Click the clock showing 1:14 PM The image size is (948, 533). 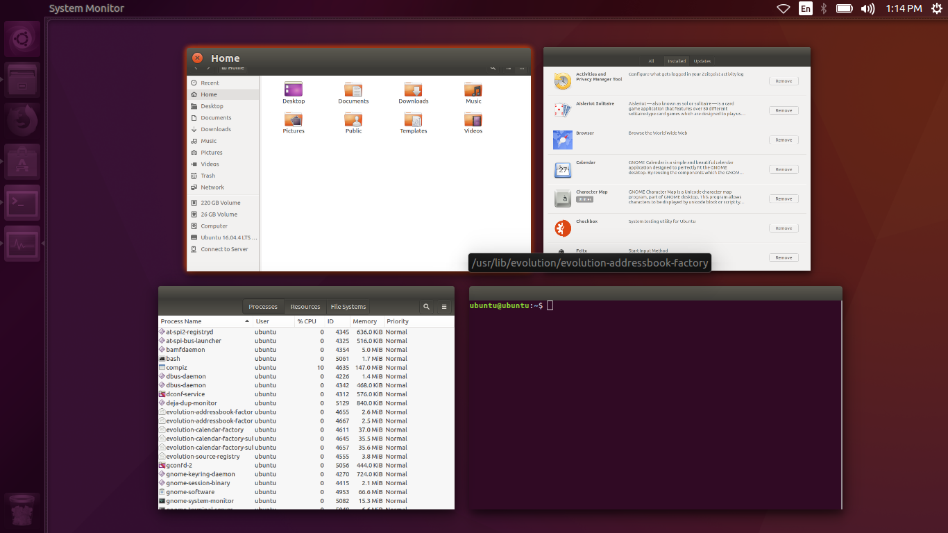pyautogui.click(x=904, y=8)
